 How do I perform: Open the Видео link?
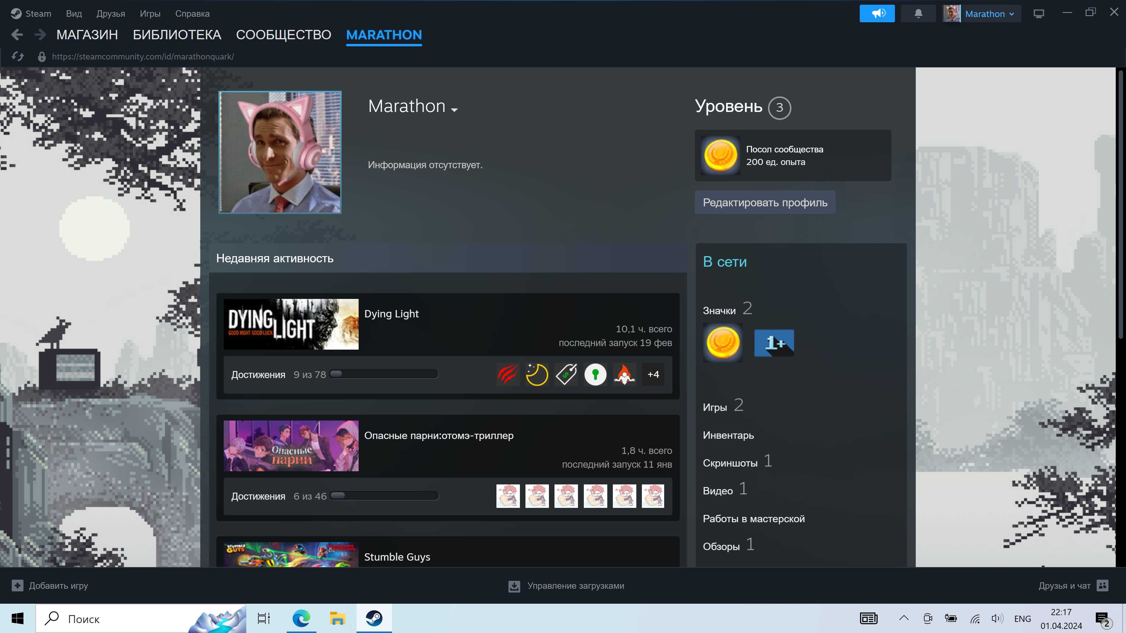718,491
